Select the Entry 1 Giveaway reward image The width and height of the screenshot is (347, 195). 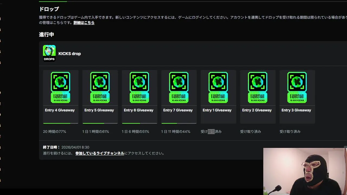pyautogui.click(x=218, y=87)
